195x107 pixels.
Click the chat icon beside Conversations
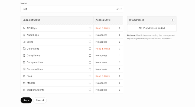[x=24, y=69]
